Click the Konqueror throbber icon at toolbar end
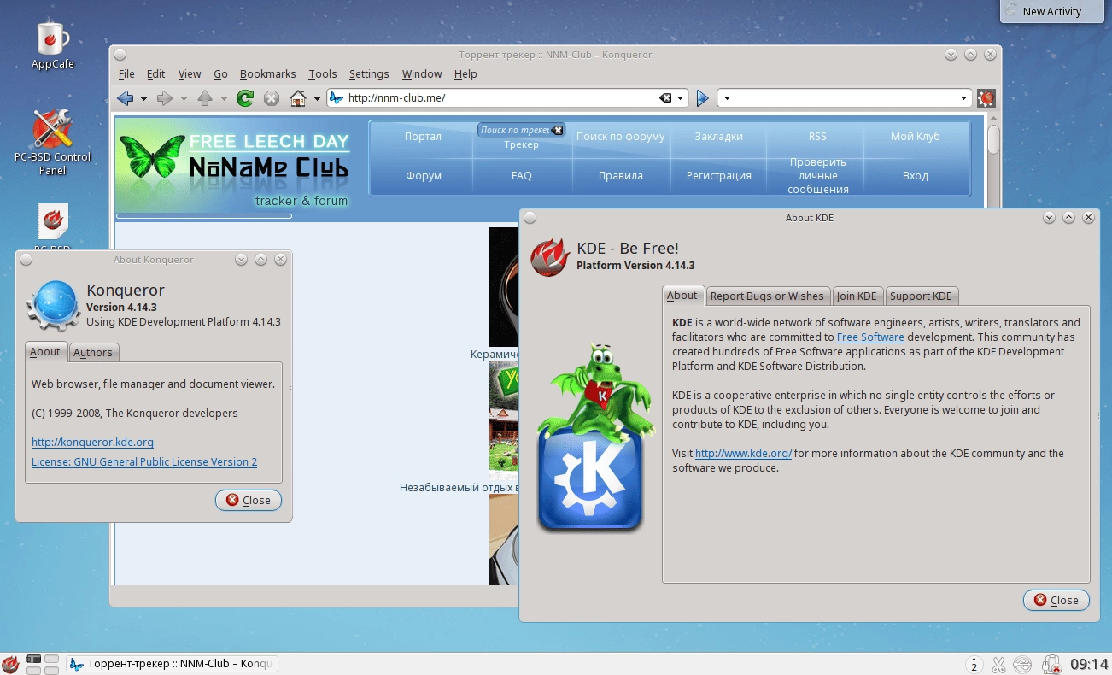 point(986,98)
